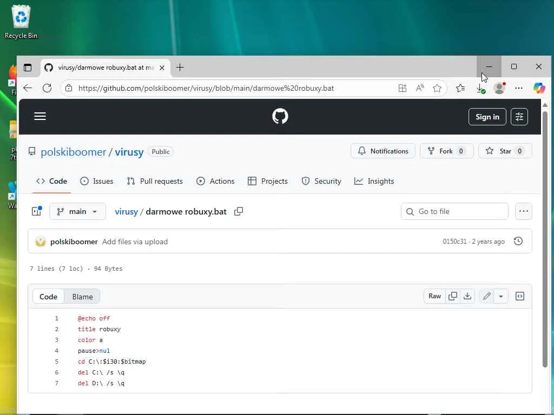Show the Downloads icon in the toolbar
This screenshot has width=554, height=415.
tap(480, 88)
